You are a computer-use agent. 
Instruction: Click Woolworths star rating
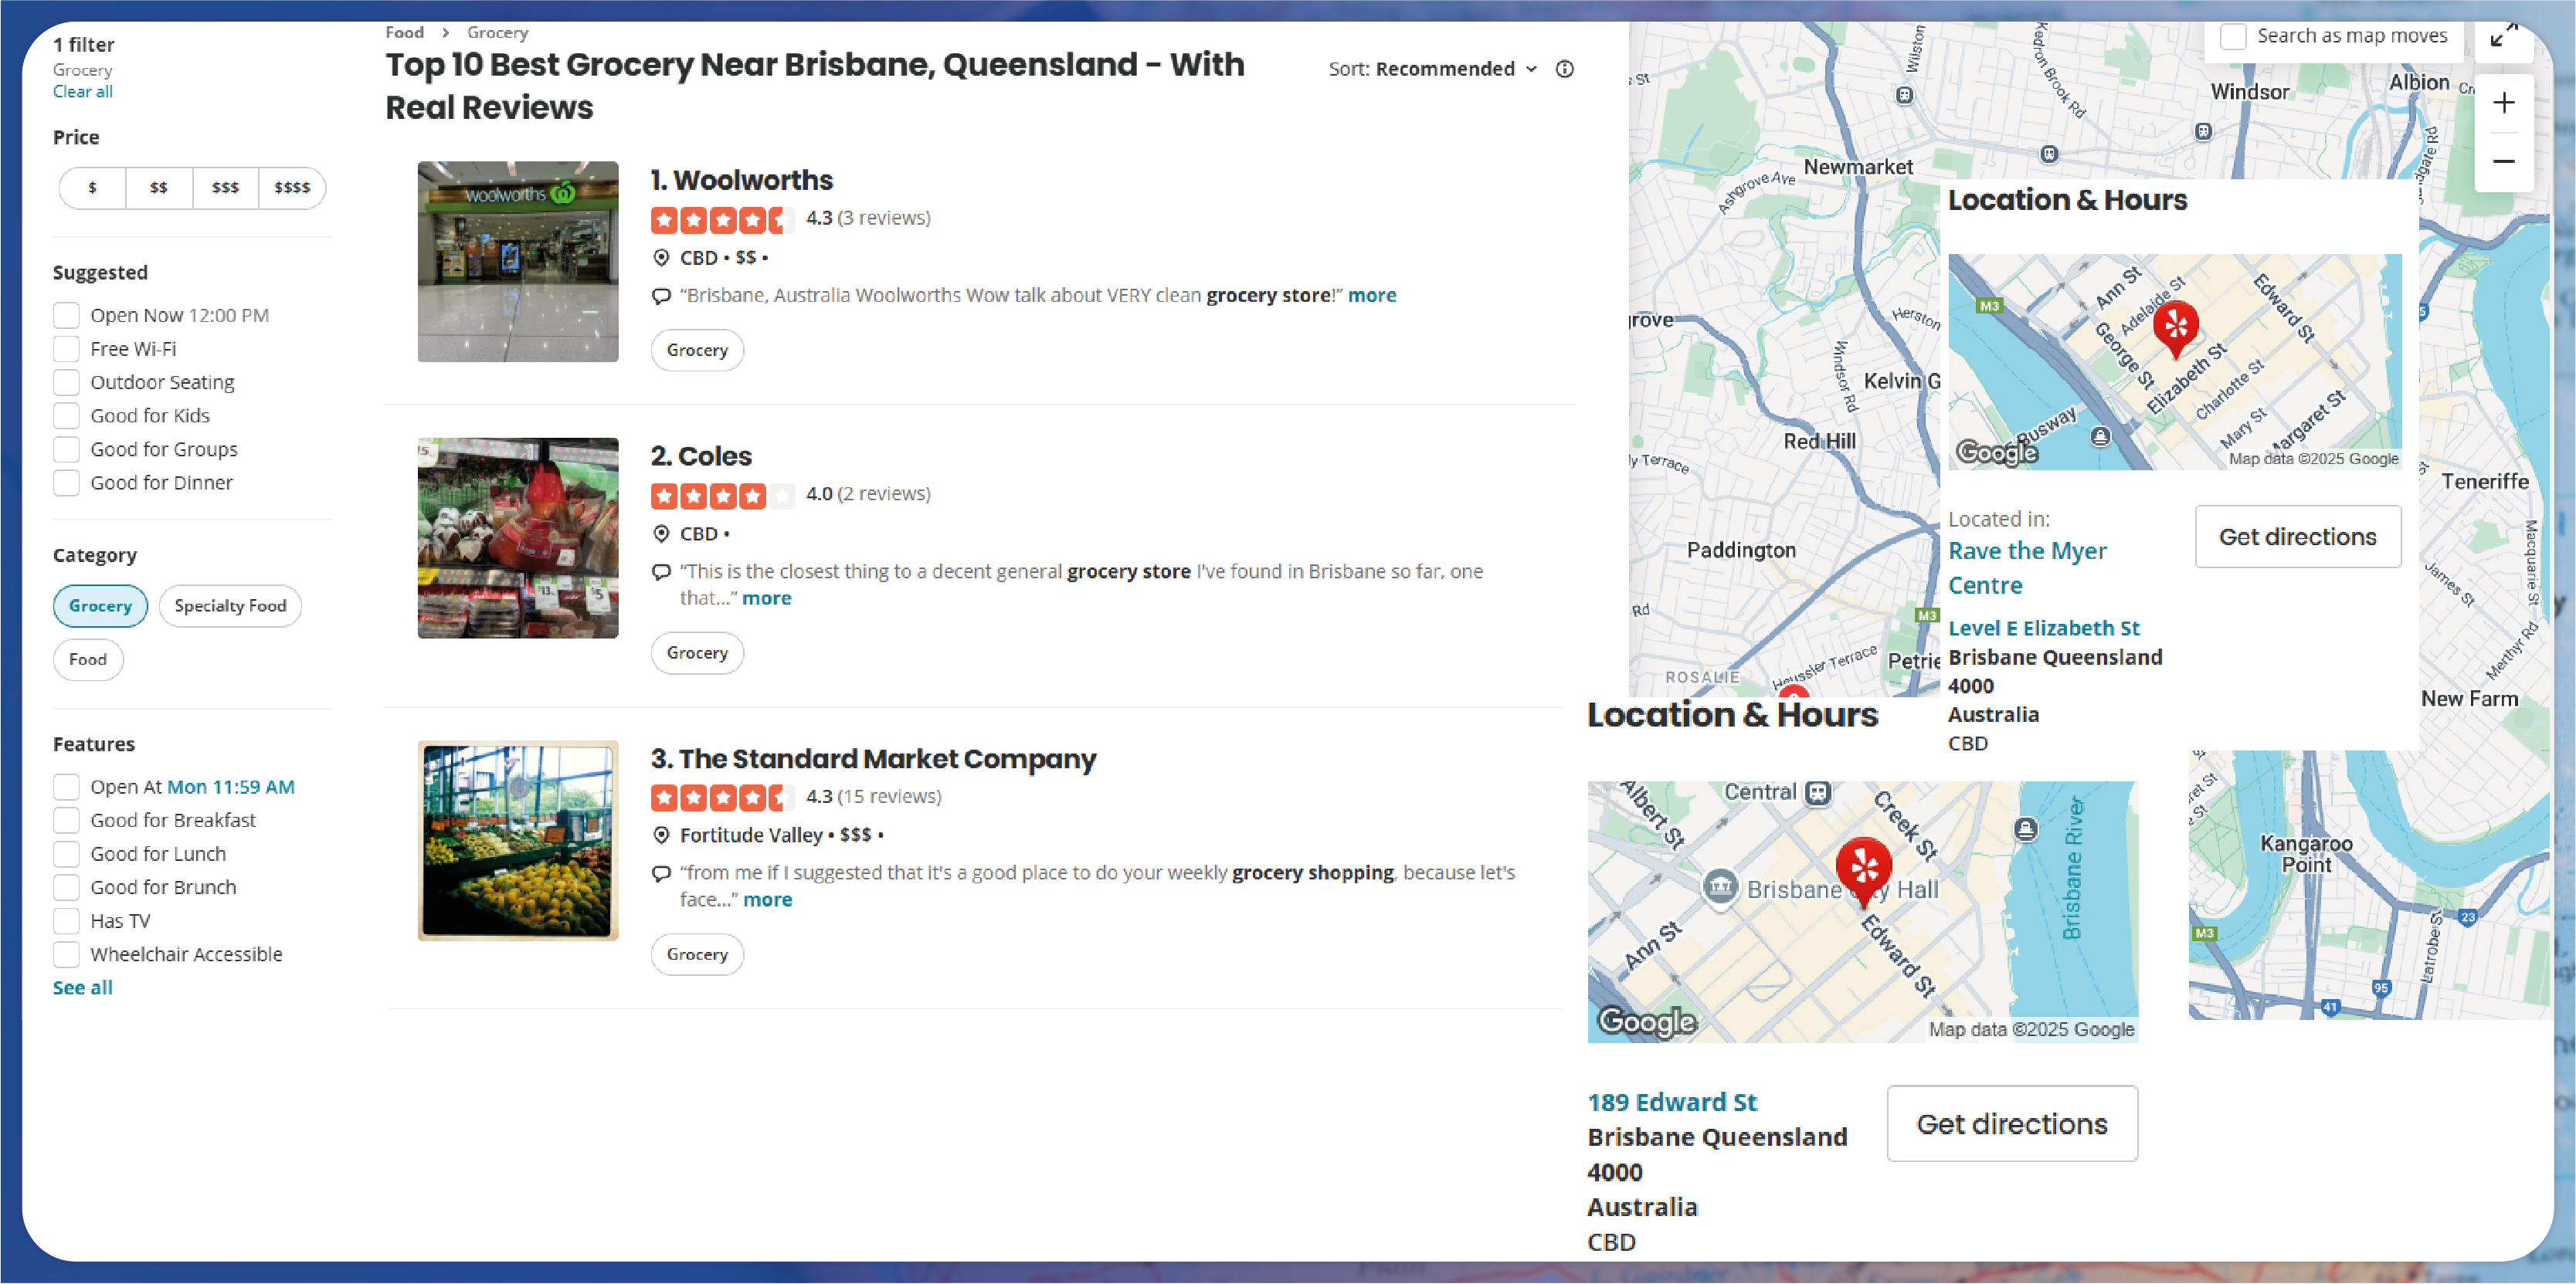coord(722,219)
